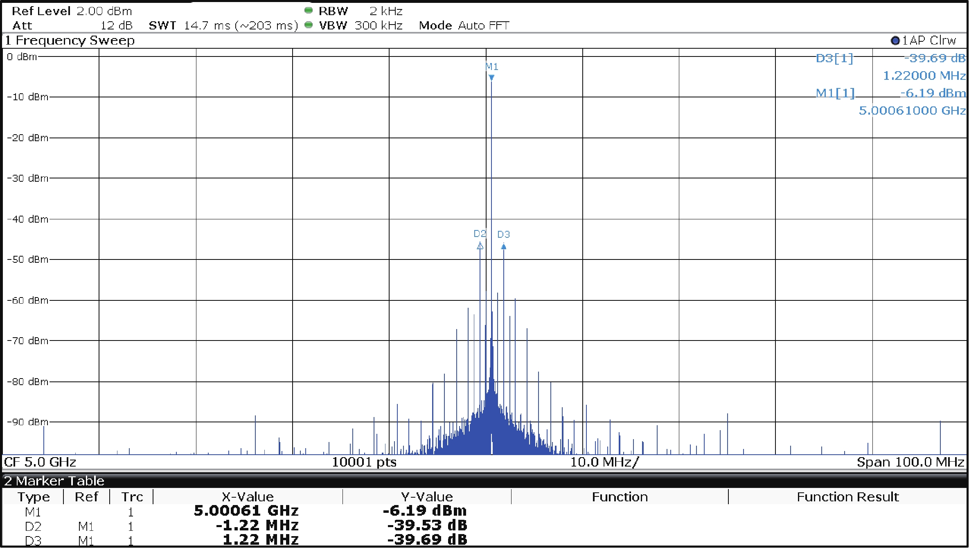Click the green VBW status indicator dot
This screenshot has width=969, height=548.
pos(309,25)
